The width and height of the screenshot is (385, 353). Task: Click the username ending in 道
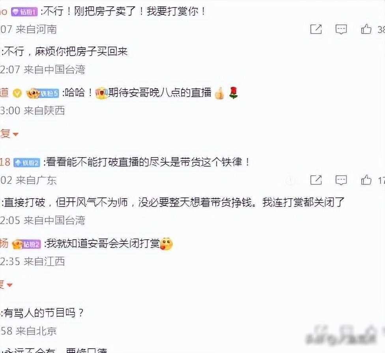pos(4,93)
